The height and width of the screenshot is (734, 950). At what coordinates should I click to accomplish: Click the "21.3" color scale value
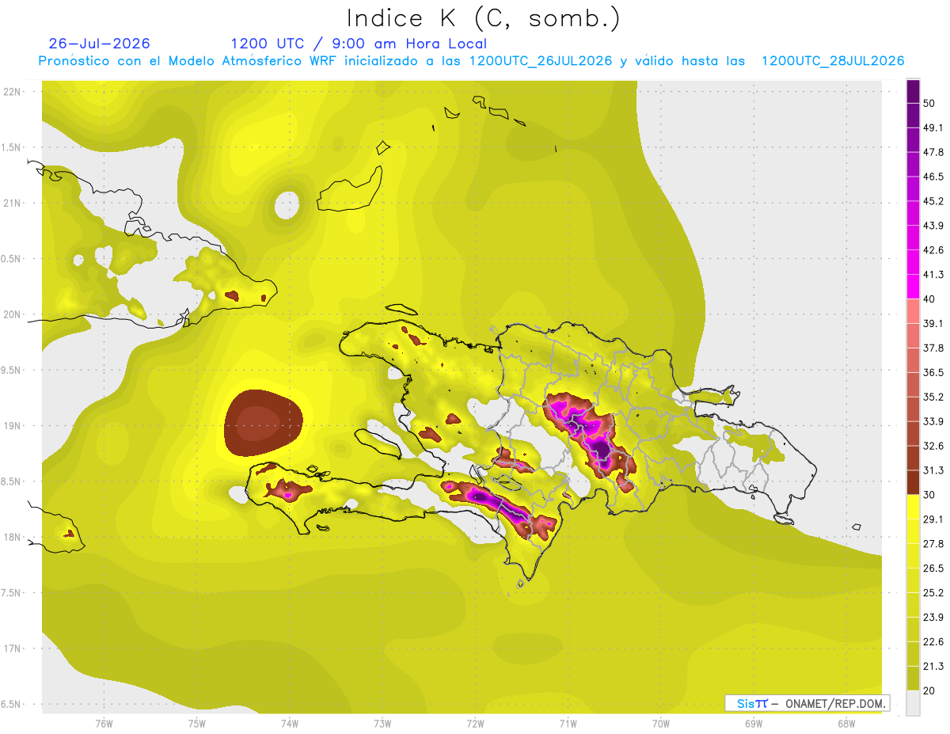pyautogui.click(x=934, y=667)
